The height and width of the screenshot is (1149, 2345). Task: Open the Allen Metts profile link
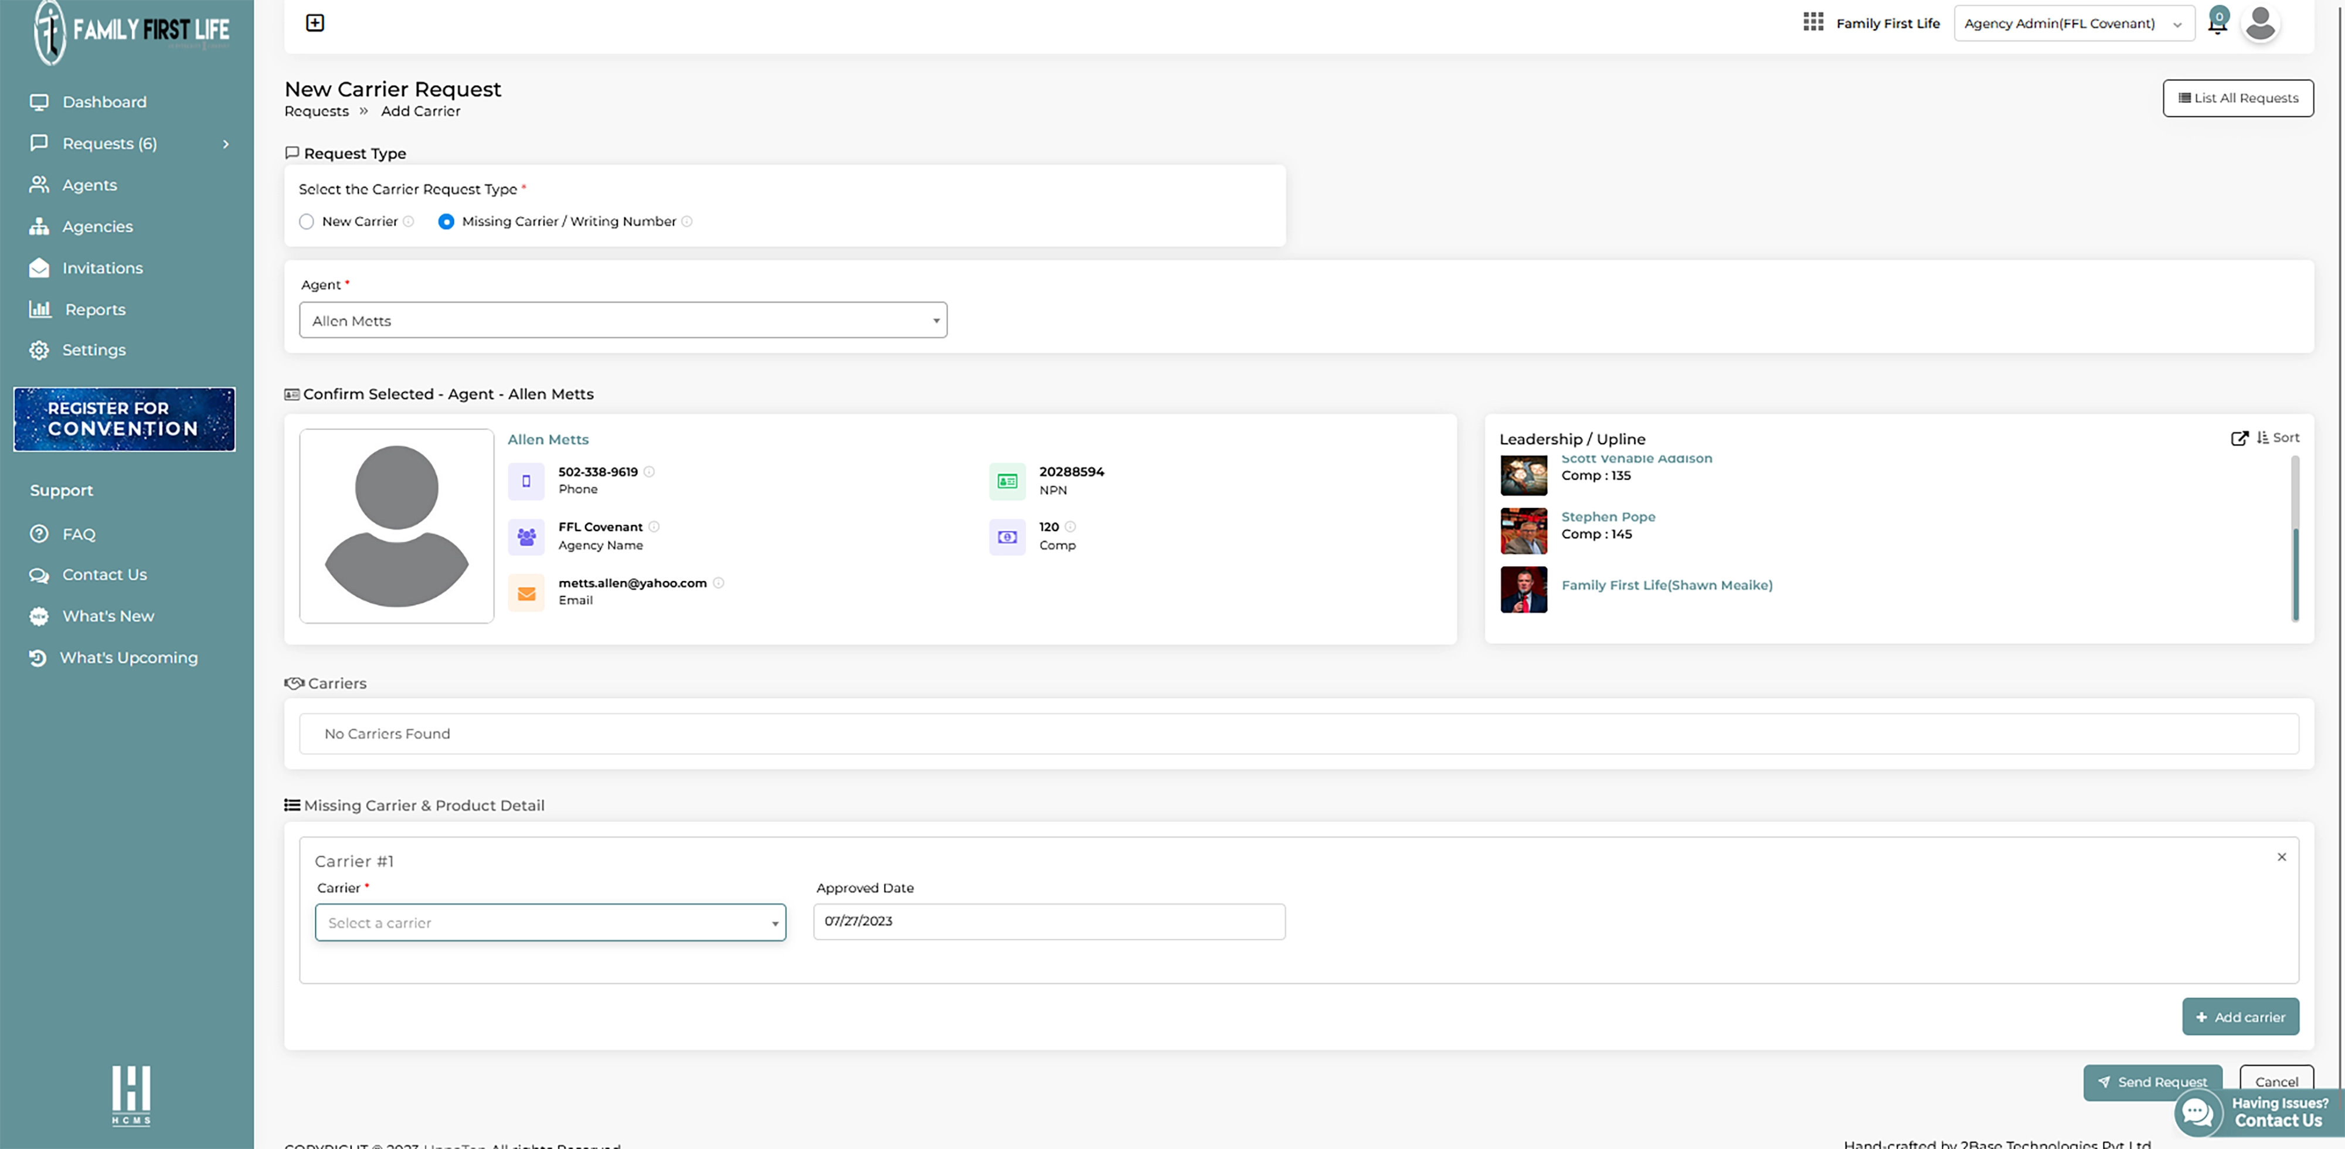click(x=548, y=440)
